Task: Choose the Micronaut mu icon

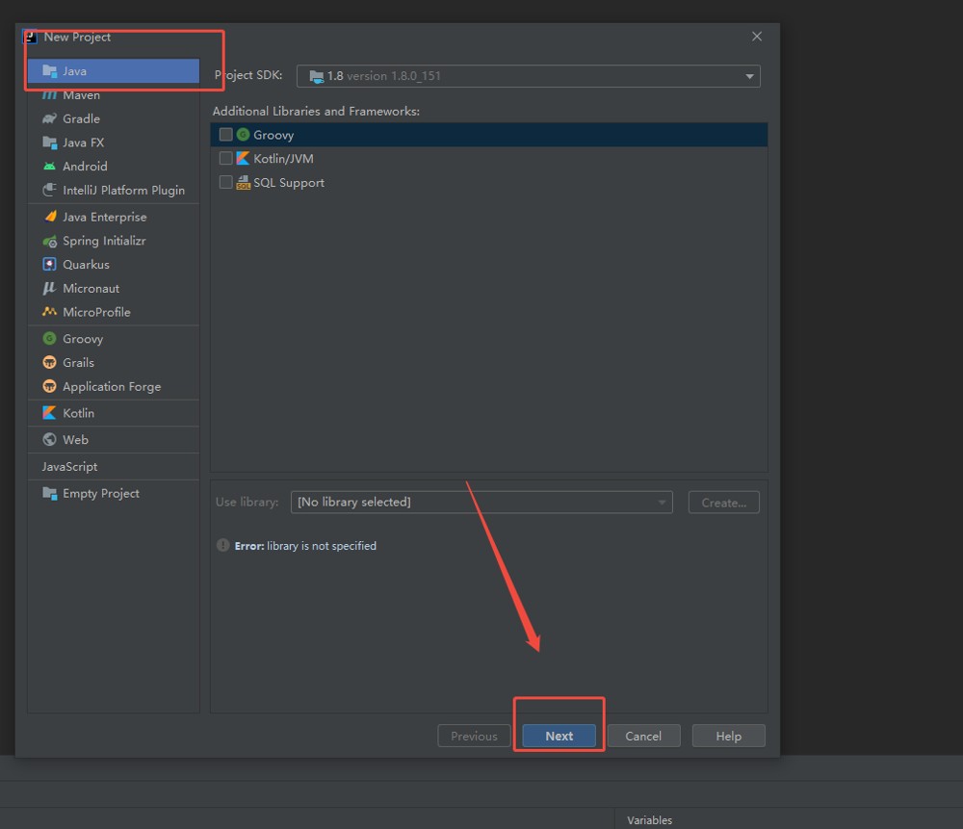Action: point(50,288)
